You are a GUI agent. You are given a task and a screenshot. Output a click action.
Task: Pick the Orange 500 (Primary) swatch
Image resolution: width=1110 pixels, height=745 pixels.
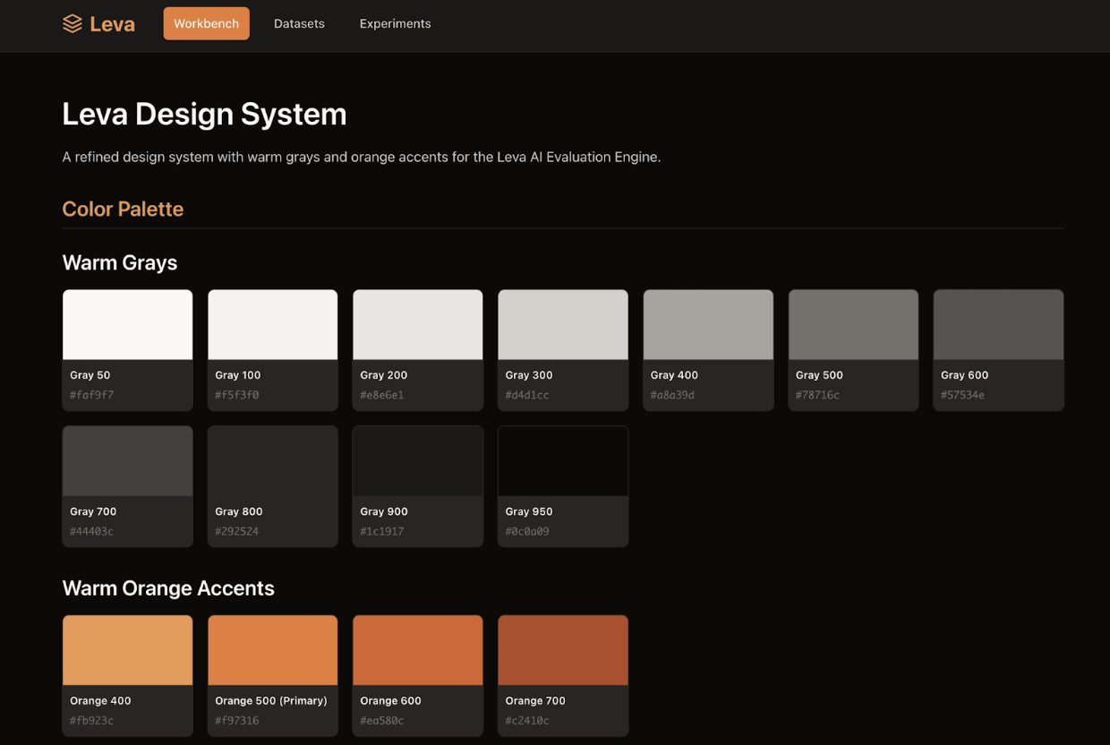coord(272,651)
